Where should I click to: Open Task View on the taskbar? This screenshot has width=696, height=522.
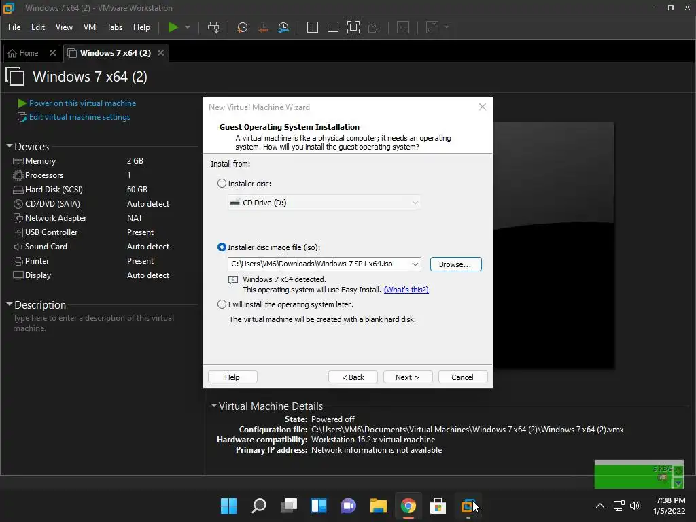(x=288, y=506)
